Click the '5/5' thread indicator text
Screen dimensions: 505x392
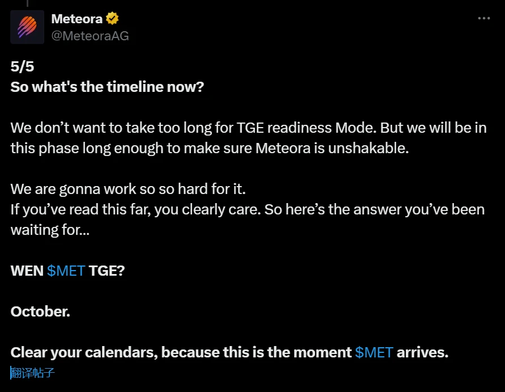click(x=22, y=66)
